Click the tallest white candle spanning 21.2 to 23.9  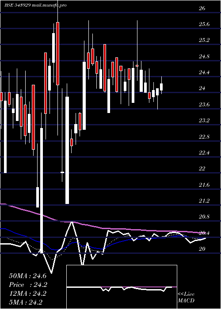(67, 150)
